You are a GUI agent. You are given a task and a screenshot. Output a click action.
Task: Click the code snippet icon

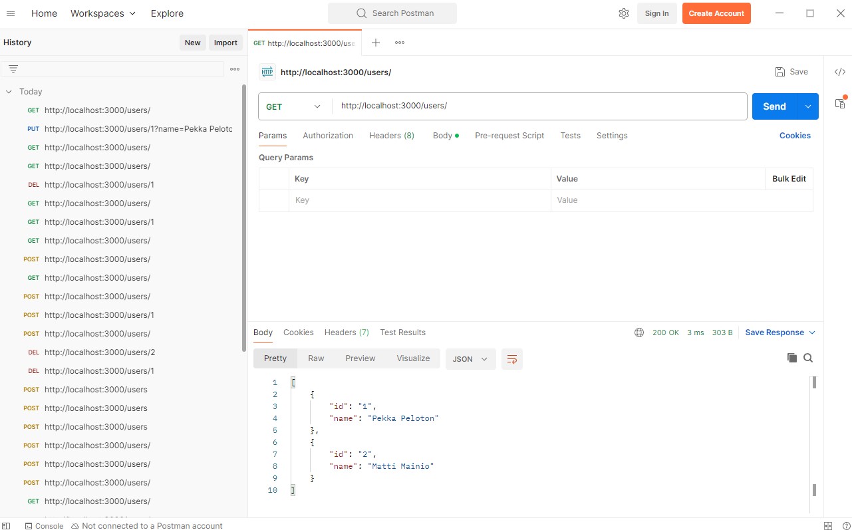coord(839,72)
